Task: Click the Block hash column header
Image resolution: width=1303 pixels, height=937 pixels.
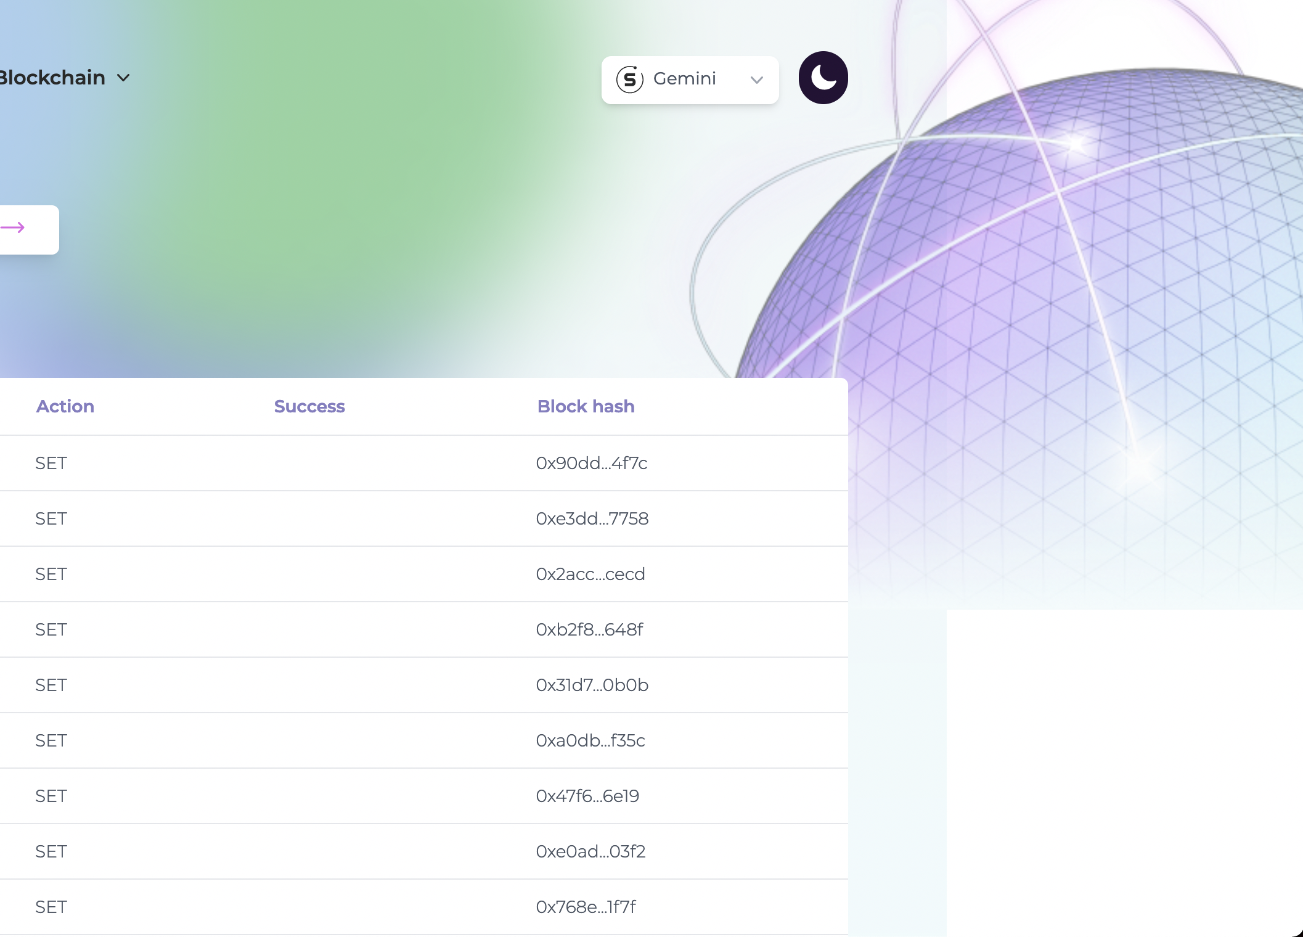Action: click(586, 406)
